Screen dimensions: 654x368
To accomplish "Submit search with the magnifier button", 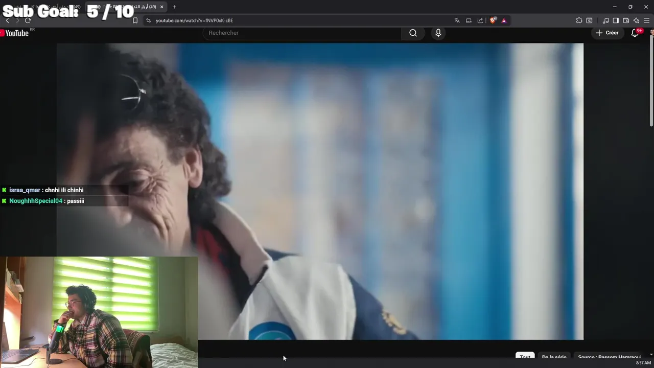I will coord(413,33).
